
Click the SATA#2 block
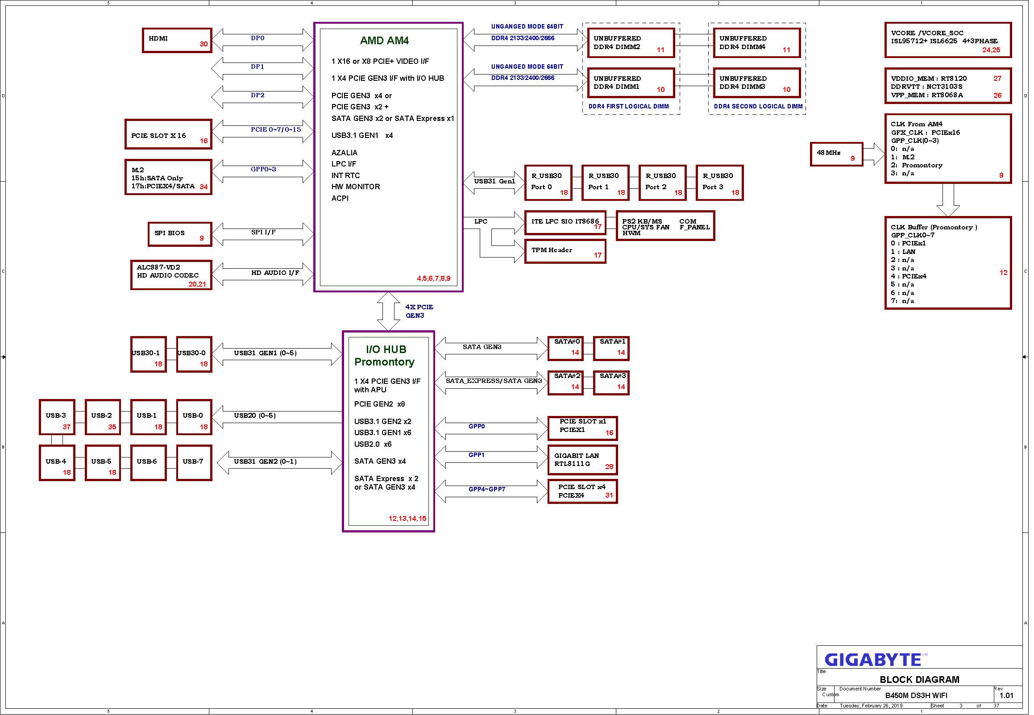tap(566, 383)
